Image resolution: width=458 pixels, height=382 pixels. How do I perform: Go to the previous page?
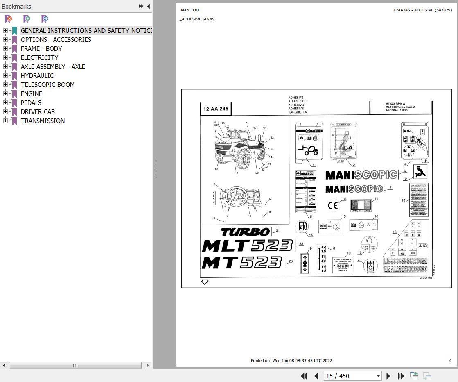point(316,376)
